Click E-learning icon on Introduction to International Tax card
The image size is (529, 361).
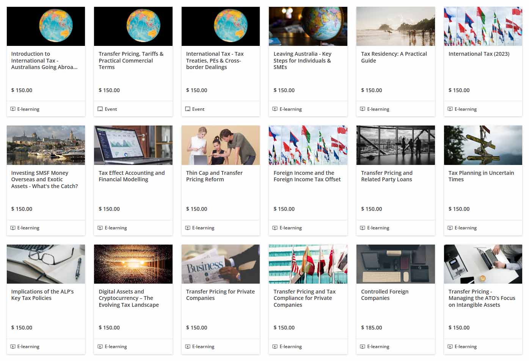13,109
